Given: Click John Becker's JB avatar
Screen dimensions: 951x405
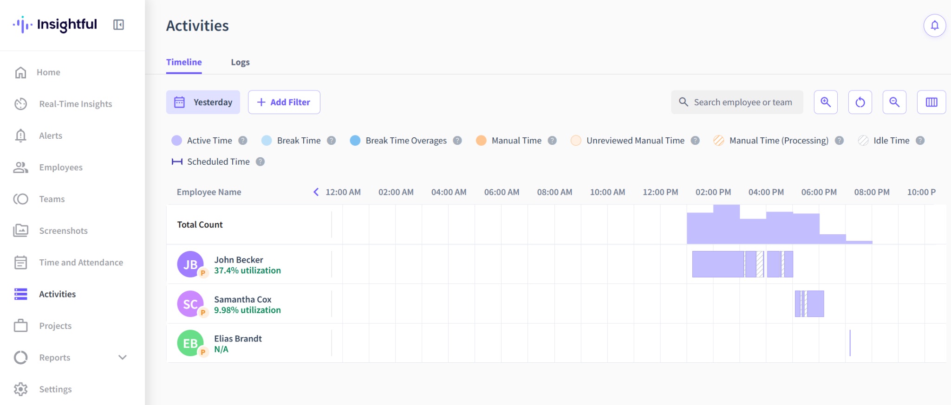Looking at the screenshot, I should [x=190, y=264].
